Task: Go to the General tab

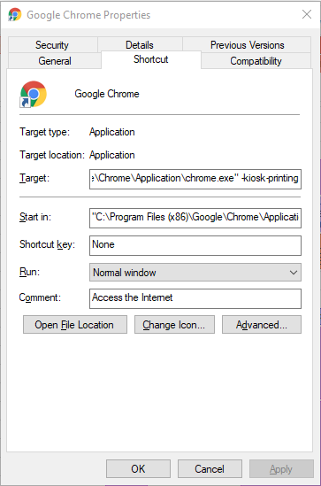Action: point(55,61)
